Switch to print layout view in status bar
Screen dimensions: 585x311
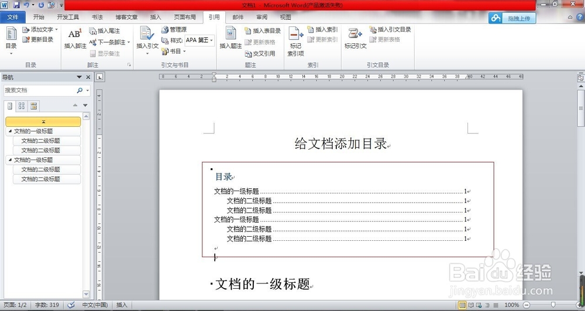[x=462, y=305]
